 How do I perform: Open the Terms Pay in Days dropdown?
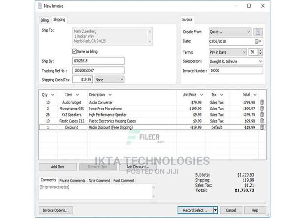[228, 52]
